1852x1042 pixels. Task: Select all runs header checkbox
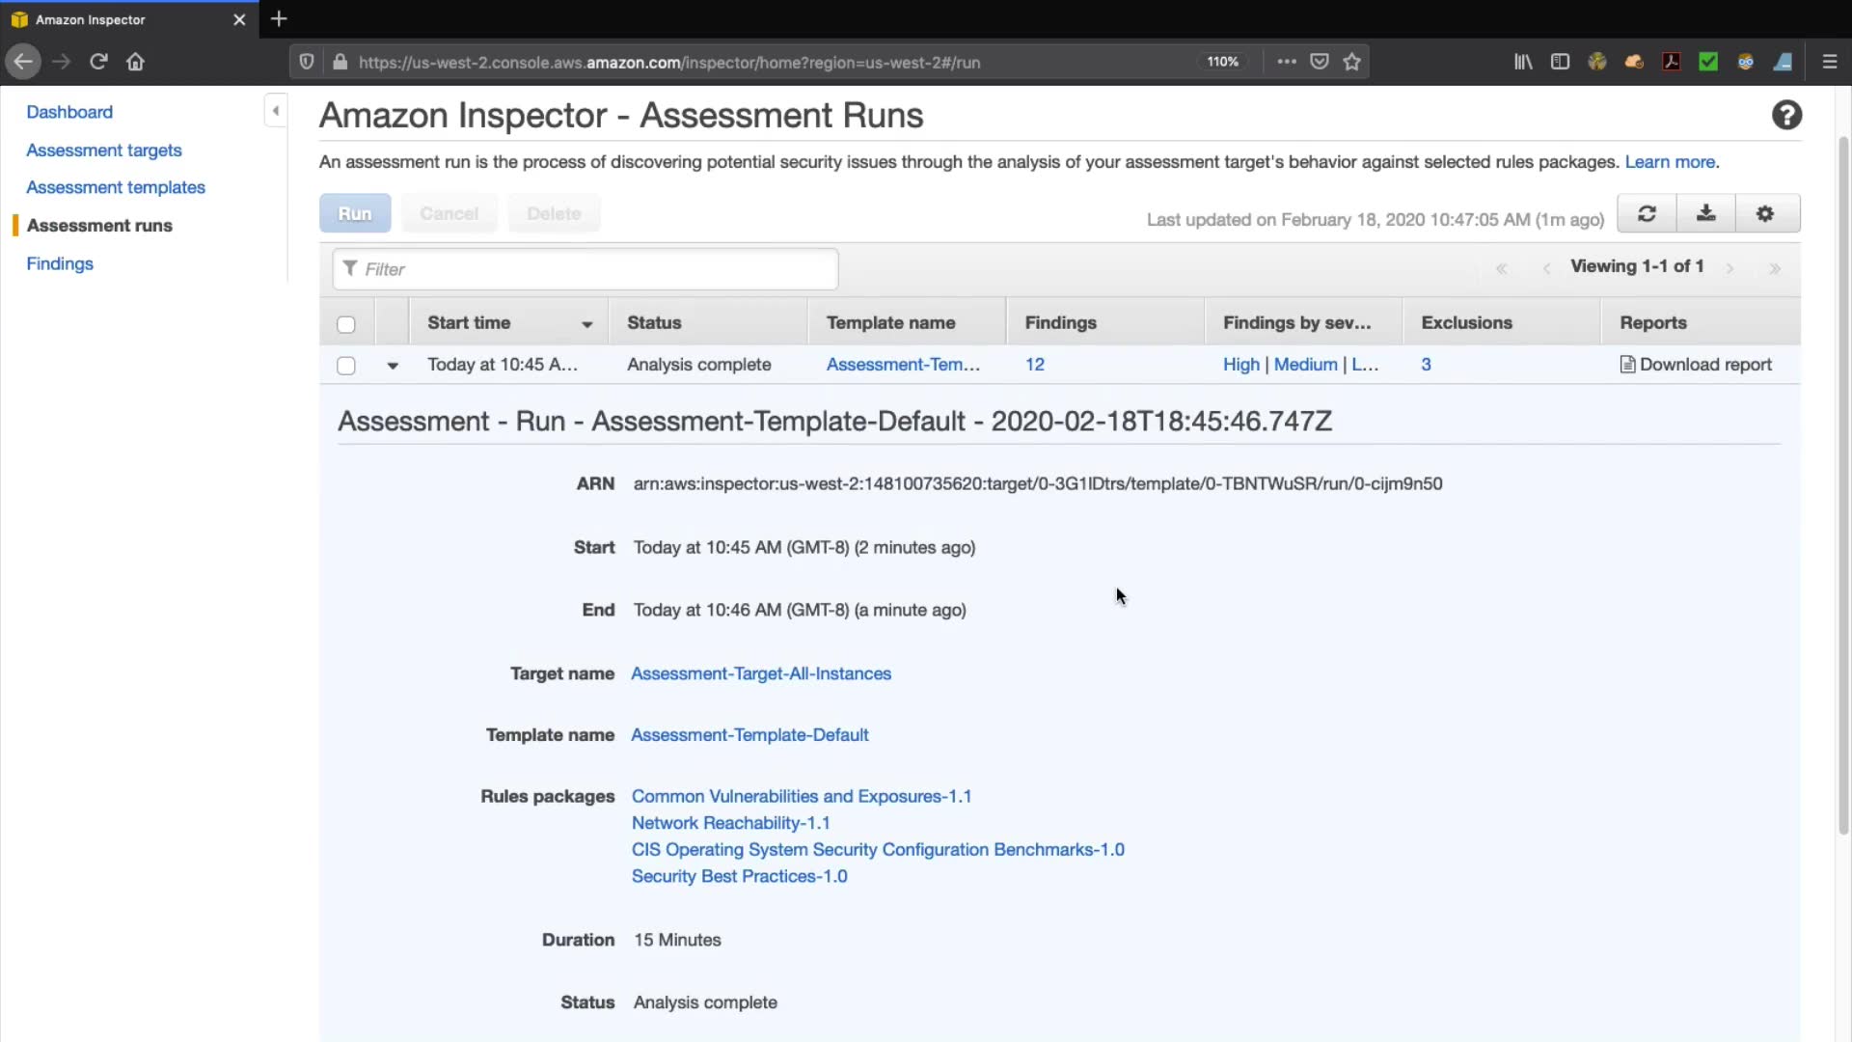pyautogui.click(x=346, y=324)
